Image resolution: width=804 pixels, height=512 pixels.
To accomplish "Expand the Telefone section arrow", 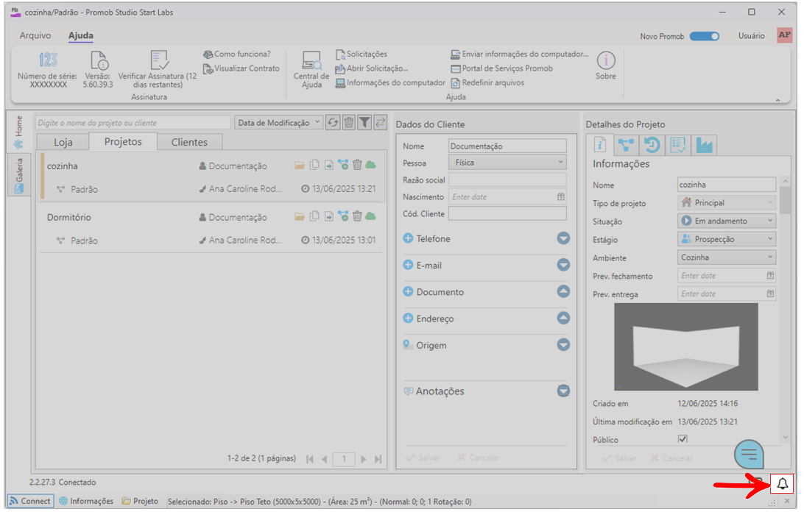I will click(563, 238).
